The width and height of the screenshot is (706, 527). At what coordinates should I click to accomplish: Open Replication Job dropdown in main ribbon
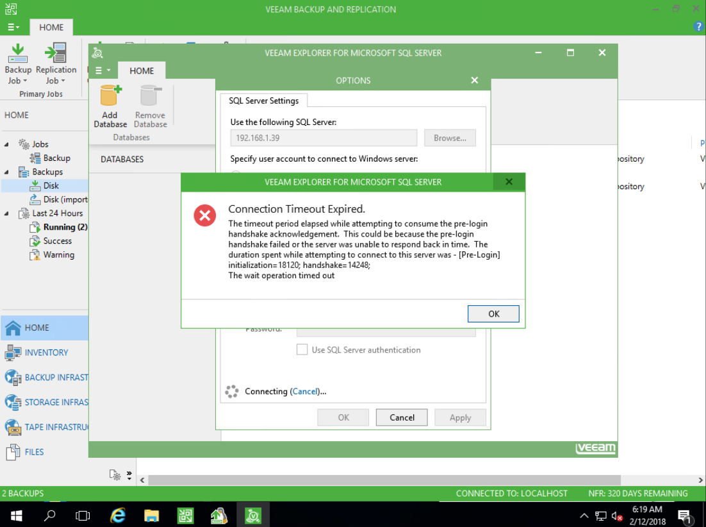point(56,81)
